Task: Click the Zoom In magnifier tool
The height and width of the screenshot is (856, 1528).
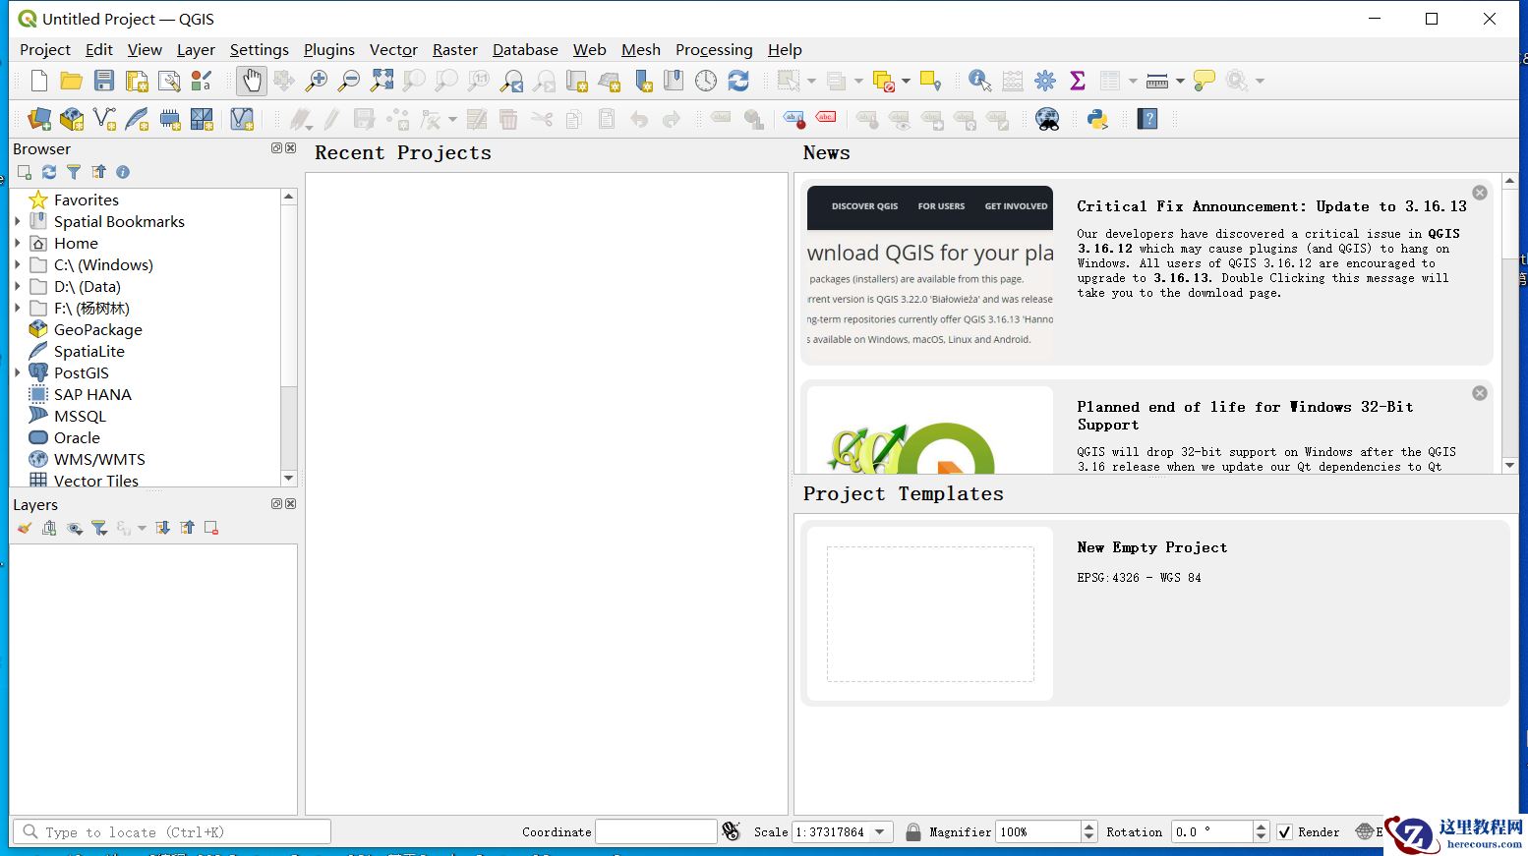Action: [x=317, y=81]
